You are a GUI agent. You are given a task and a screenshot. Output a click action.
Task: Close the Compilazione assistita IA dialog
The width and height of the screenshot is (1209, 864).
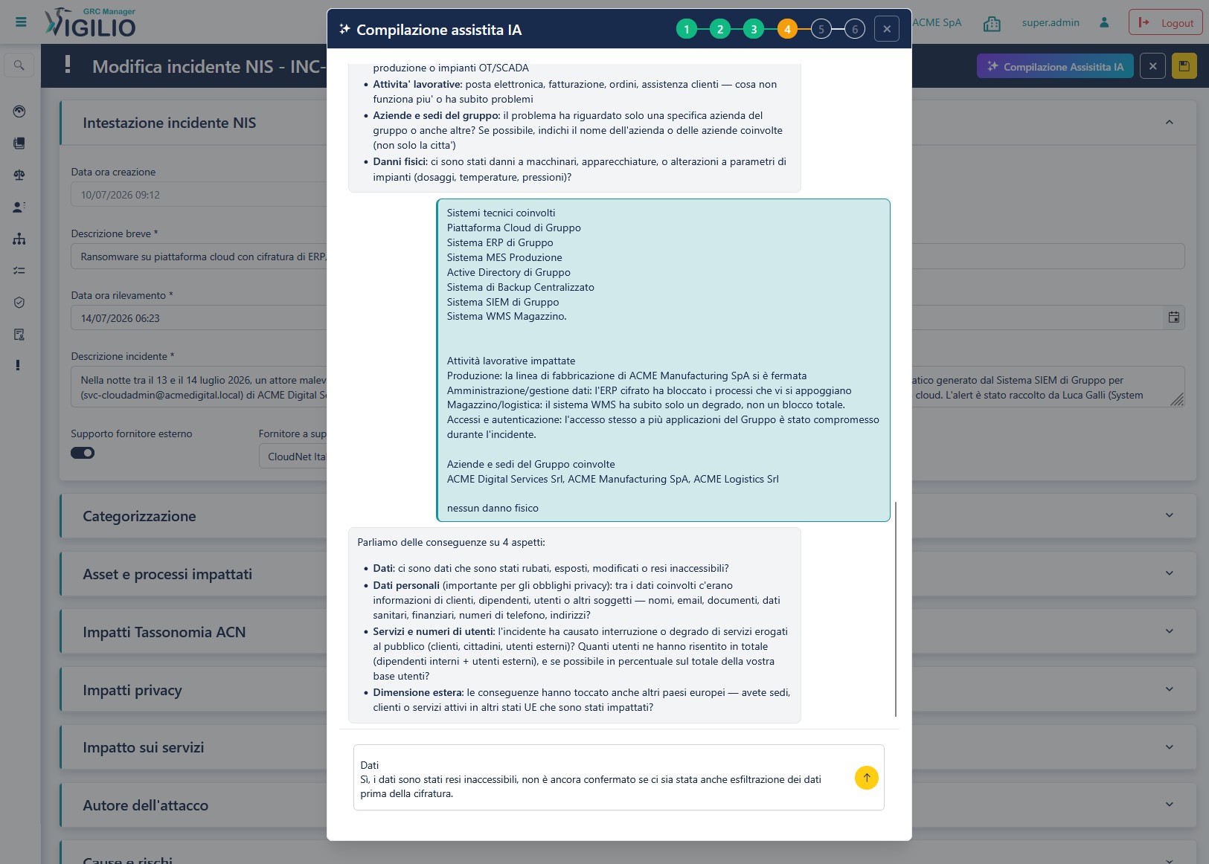(887, 29)
